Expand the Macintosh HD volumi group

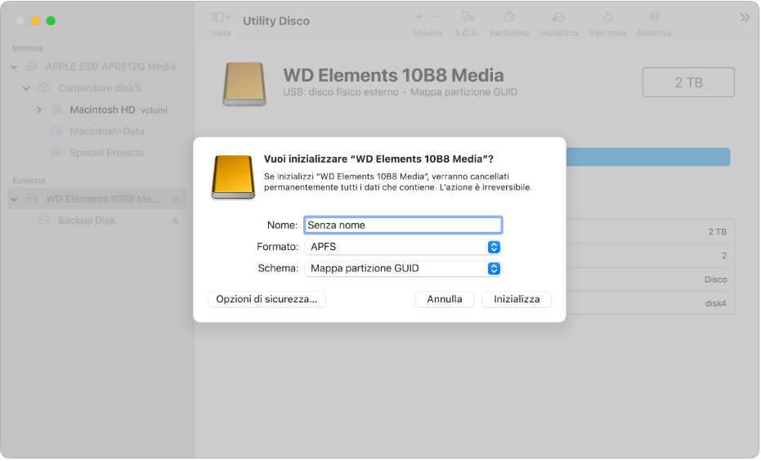[x=39, y=110]
